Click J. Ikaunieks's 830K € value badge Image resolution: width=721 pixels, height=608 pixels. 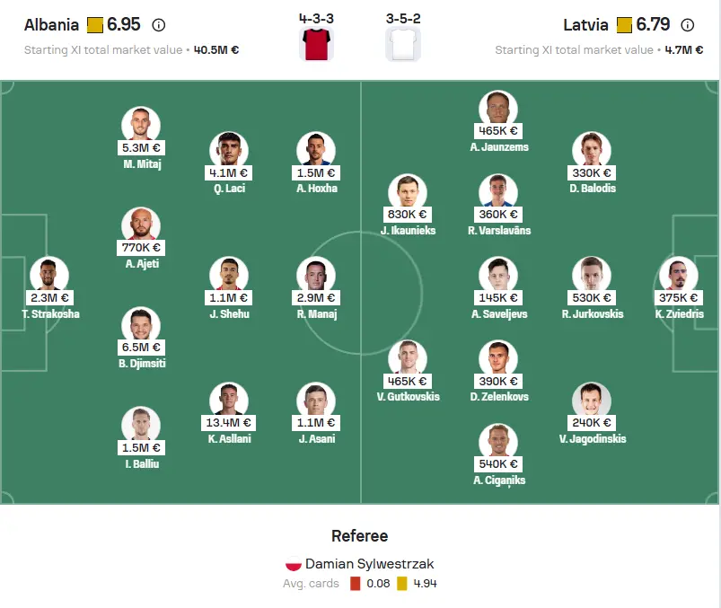[x=407, y=215]
